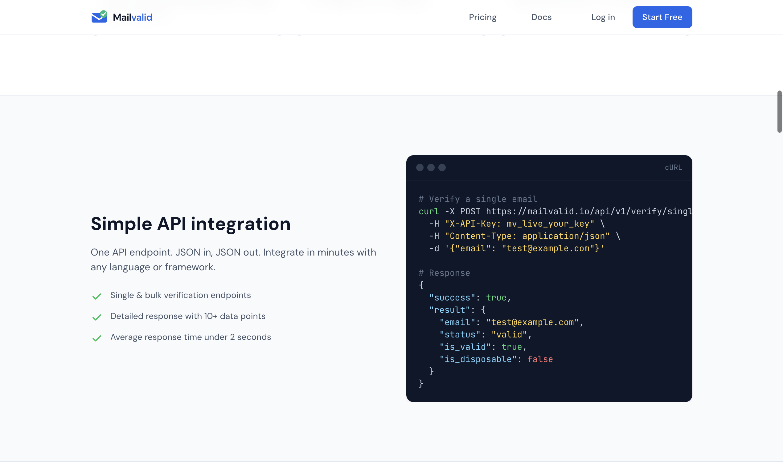Click the Mailvalid envelope logo icon
783x468 pixels.
pyautogui.click(x=99, y=17)
